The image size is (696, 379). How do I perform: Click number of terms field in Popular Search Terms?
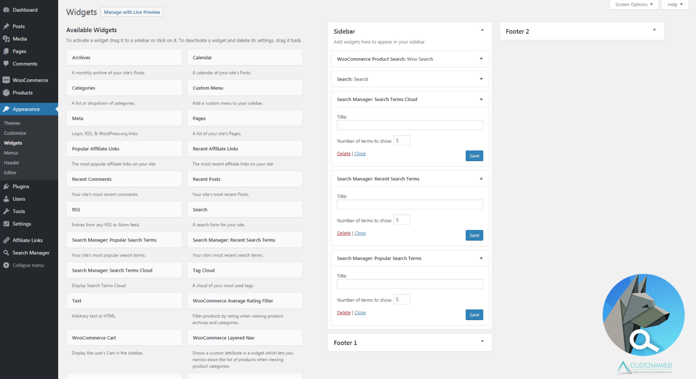click(x=401, y=300)
